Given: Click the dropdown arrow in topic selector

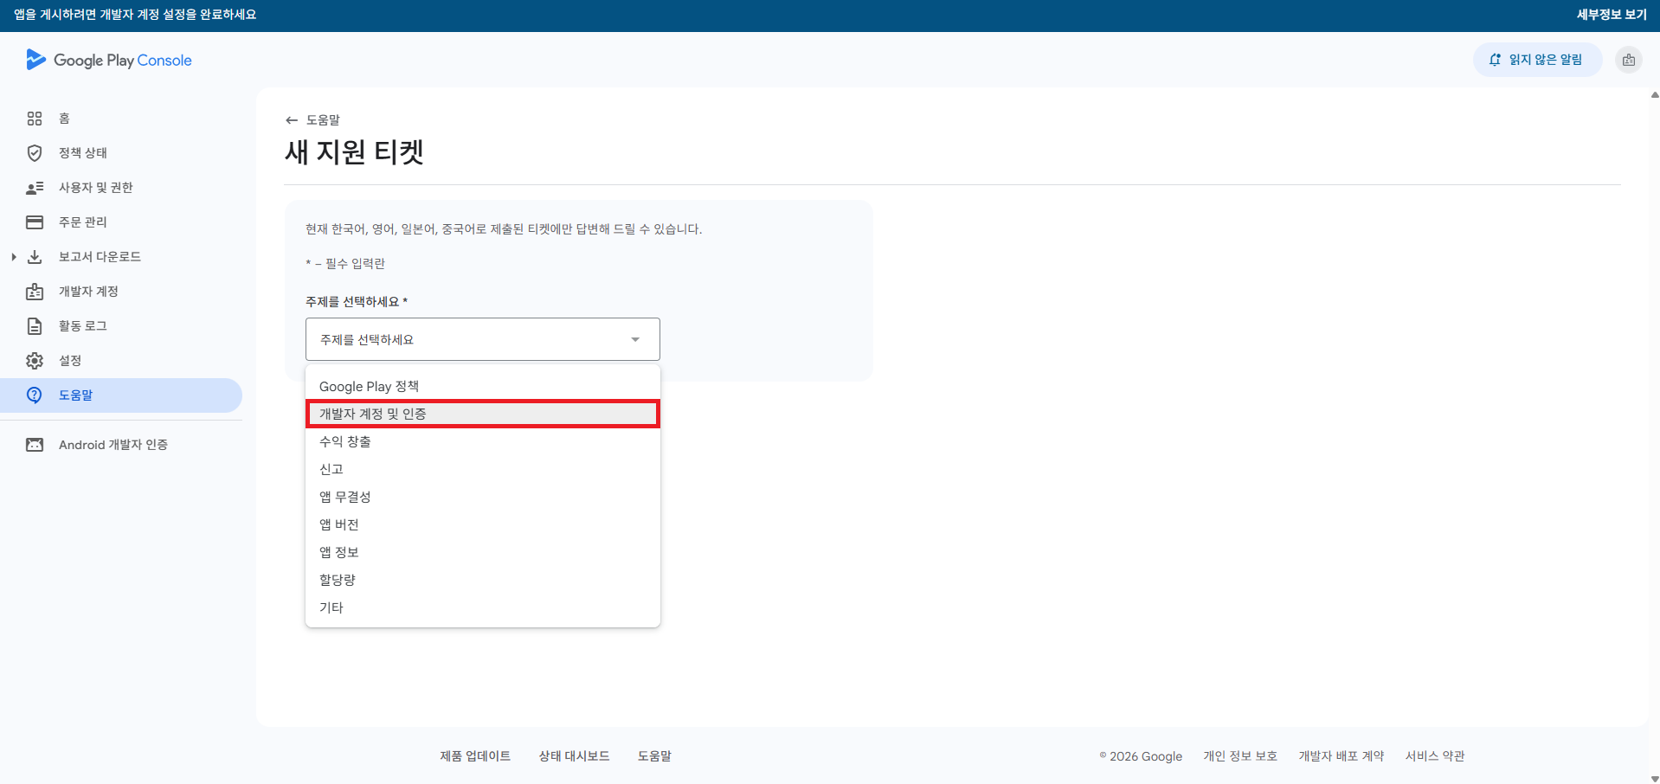Looking at the screenshot, I should (x=635, y=339).
